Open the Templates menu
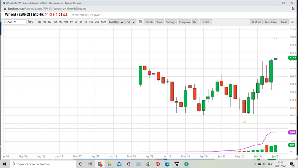 click(271, 22)
